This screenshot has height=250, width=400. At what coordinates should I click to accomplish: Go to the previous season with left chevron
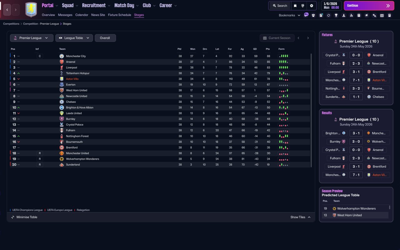pyautogui.click(x=298, y=38)
